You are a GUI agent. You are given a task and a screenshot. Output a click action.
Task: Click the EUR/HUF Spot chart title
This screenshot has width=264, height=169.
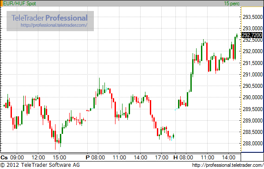19,4
